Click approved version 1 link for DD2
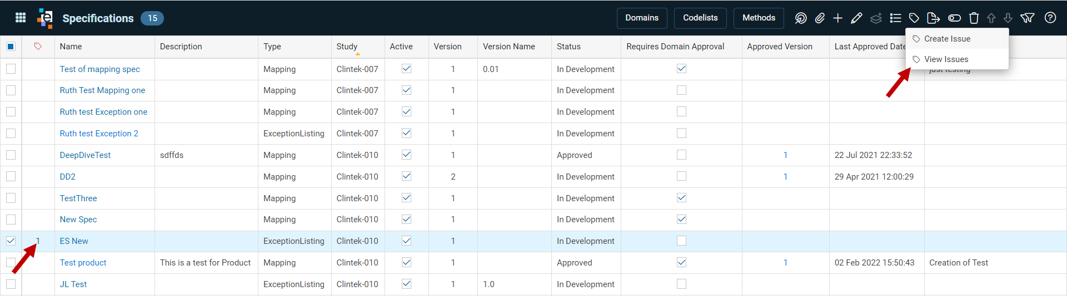 coord(785,177)
